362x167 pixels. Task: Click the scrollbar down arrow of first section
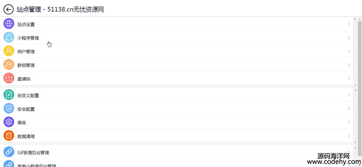pos(355,85)
